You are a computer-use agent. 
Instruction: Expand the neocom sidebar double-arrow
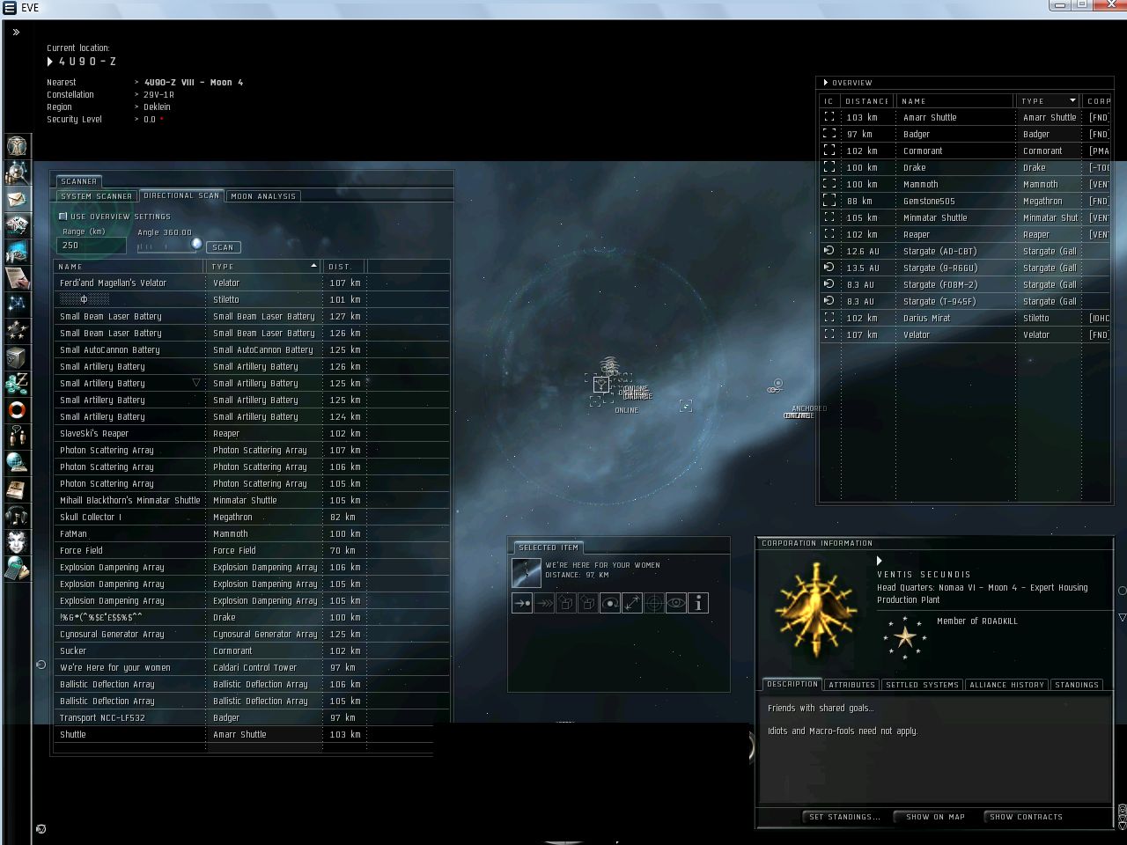(16, 32)
